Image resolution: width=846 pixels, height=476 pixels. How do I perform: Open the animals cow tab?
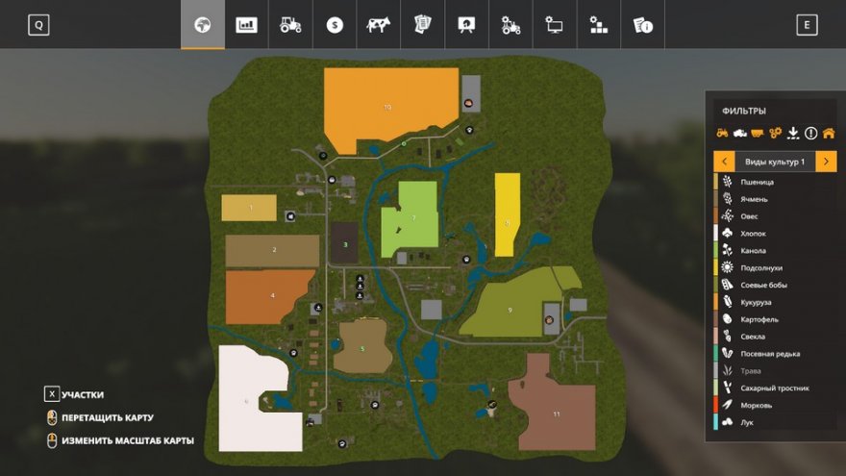pos(378,24)
